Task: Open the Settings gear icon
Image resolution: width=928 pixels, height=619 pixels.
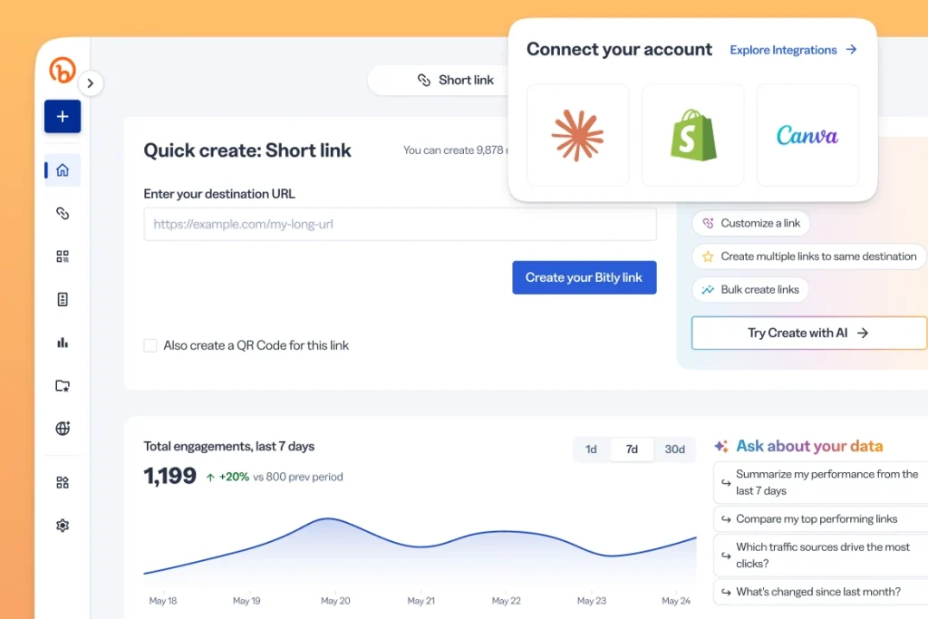Action: [63, 526]
